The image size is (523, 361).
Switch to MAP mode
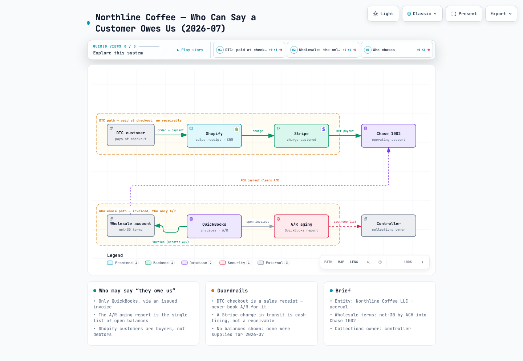tap(341, 262)
